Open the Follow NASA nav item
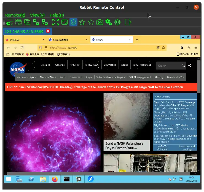 coord(92,65)
